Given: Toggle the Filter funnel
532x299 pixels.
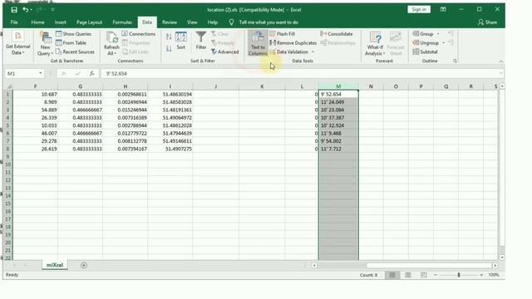Looking at the screenshot, I should pyautogui.click(x=201, y=41).
